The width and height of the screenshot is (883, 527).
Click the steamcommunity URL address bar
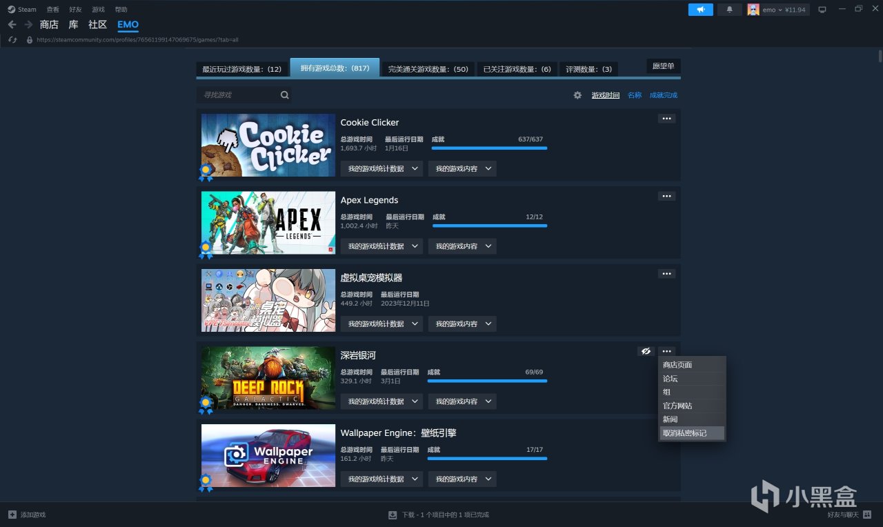pos(137,40)
